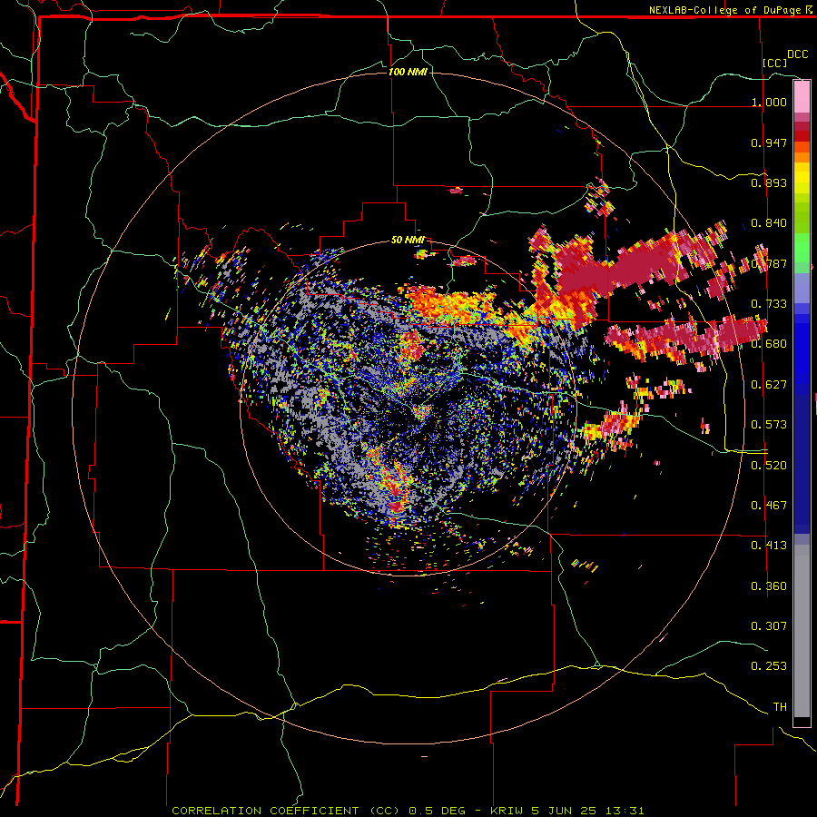This screenshot has height=817, width=817.
Task: Click the 0.413 scale value
Action: (x=769, y=546)
